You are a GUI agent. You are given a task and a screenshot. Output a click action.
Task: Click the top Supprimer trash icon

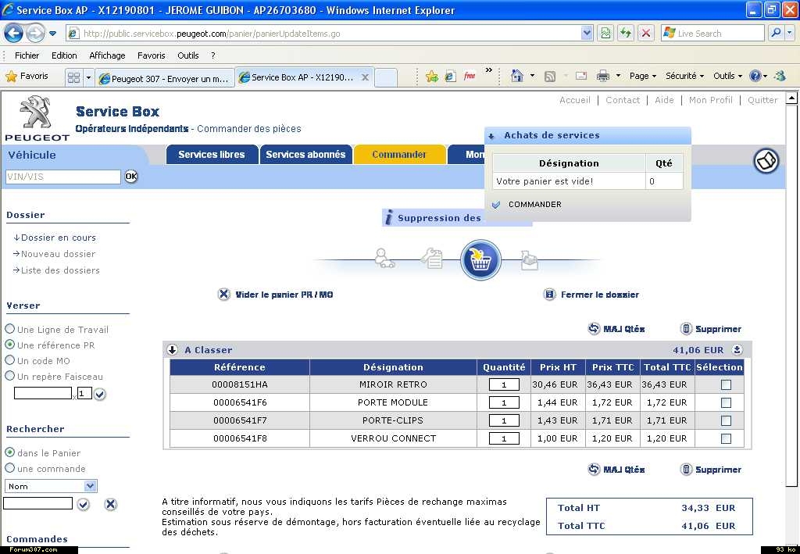coord(686,329)
